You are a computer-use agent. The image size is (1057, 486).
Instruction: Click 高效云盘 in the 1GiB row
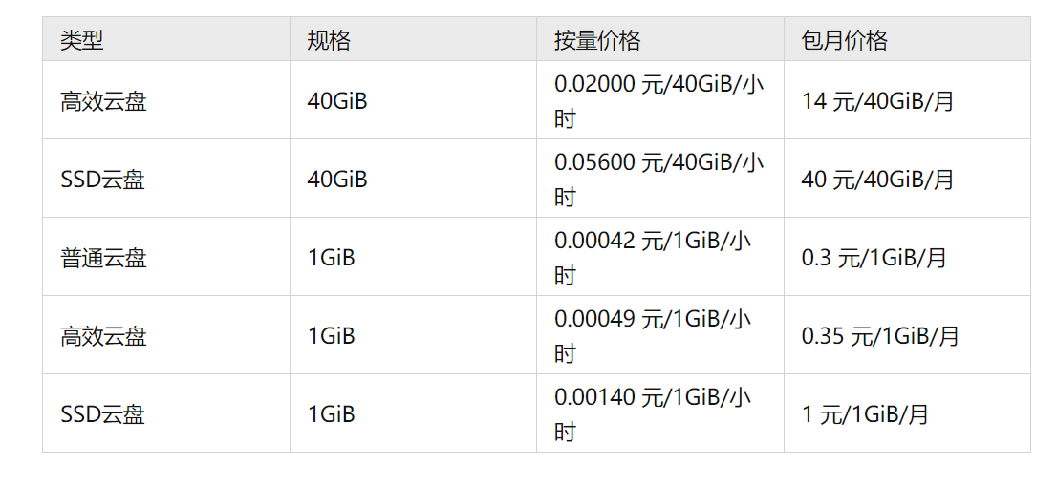coord(103,336)
